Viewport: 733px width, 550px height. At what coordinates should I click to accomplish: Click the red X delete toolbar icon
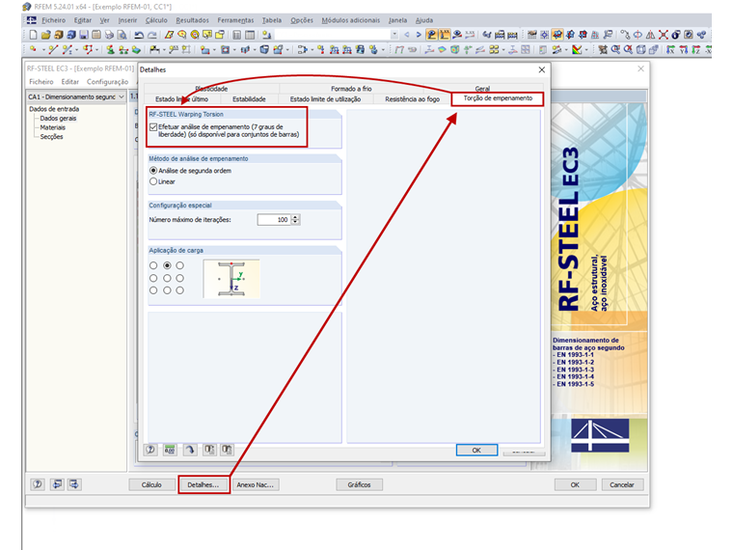click(x=664, y=35)
